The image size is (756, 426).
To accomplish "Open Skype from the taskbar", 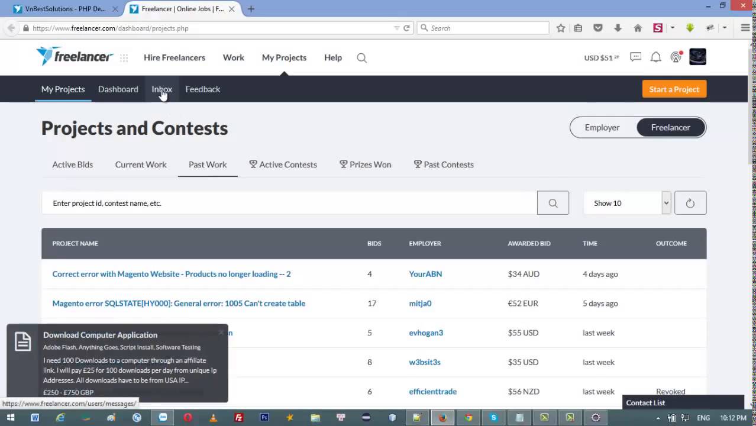I will pyautogui.click(x=493, y=417).
